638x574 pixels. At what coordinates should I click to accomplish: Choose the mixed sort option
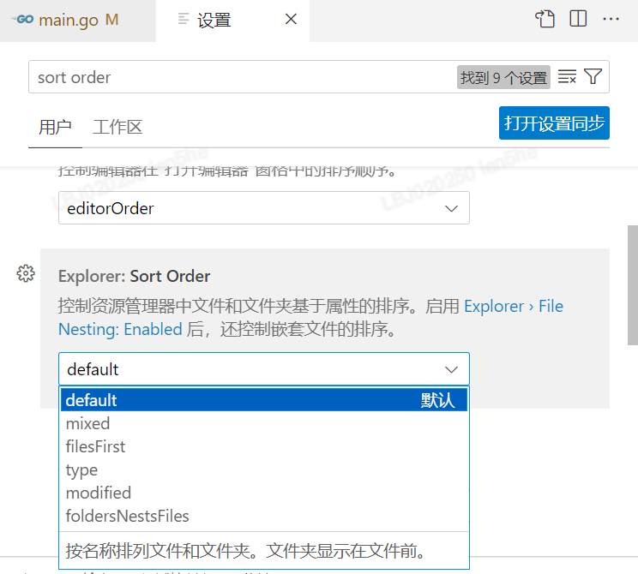(x=87, y=423)
